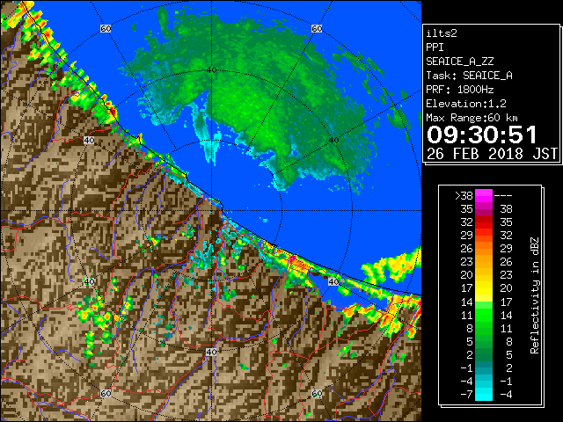Pick the bright green swatch beside left value 11
563x422 pixels.
[484, 315]
